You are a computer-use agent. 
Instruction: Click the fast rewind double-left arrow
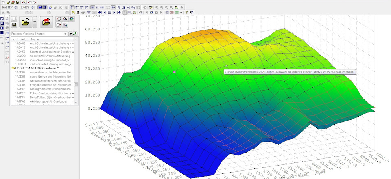pos(100,13)
